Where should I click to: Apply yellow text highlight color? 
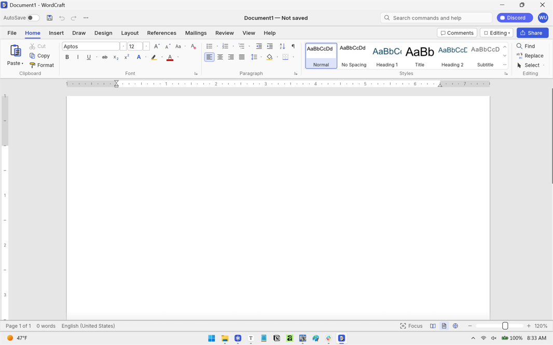click(154, 57)
